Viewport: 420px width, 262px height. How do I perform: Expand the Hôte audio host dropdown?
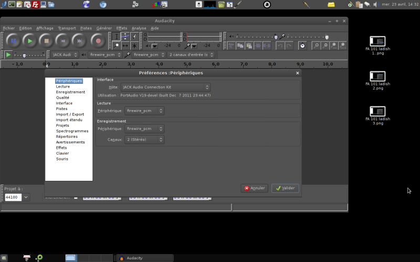point(165,87)
